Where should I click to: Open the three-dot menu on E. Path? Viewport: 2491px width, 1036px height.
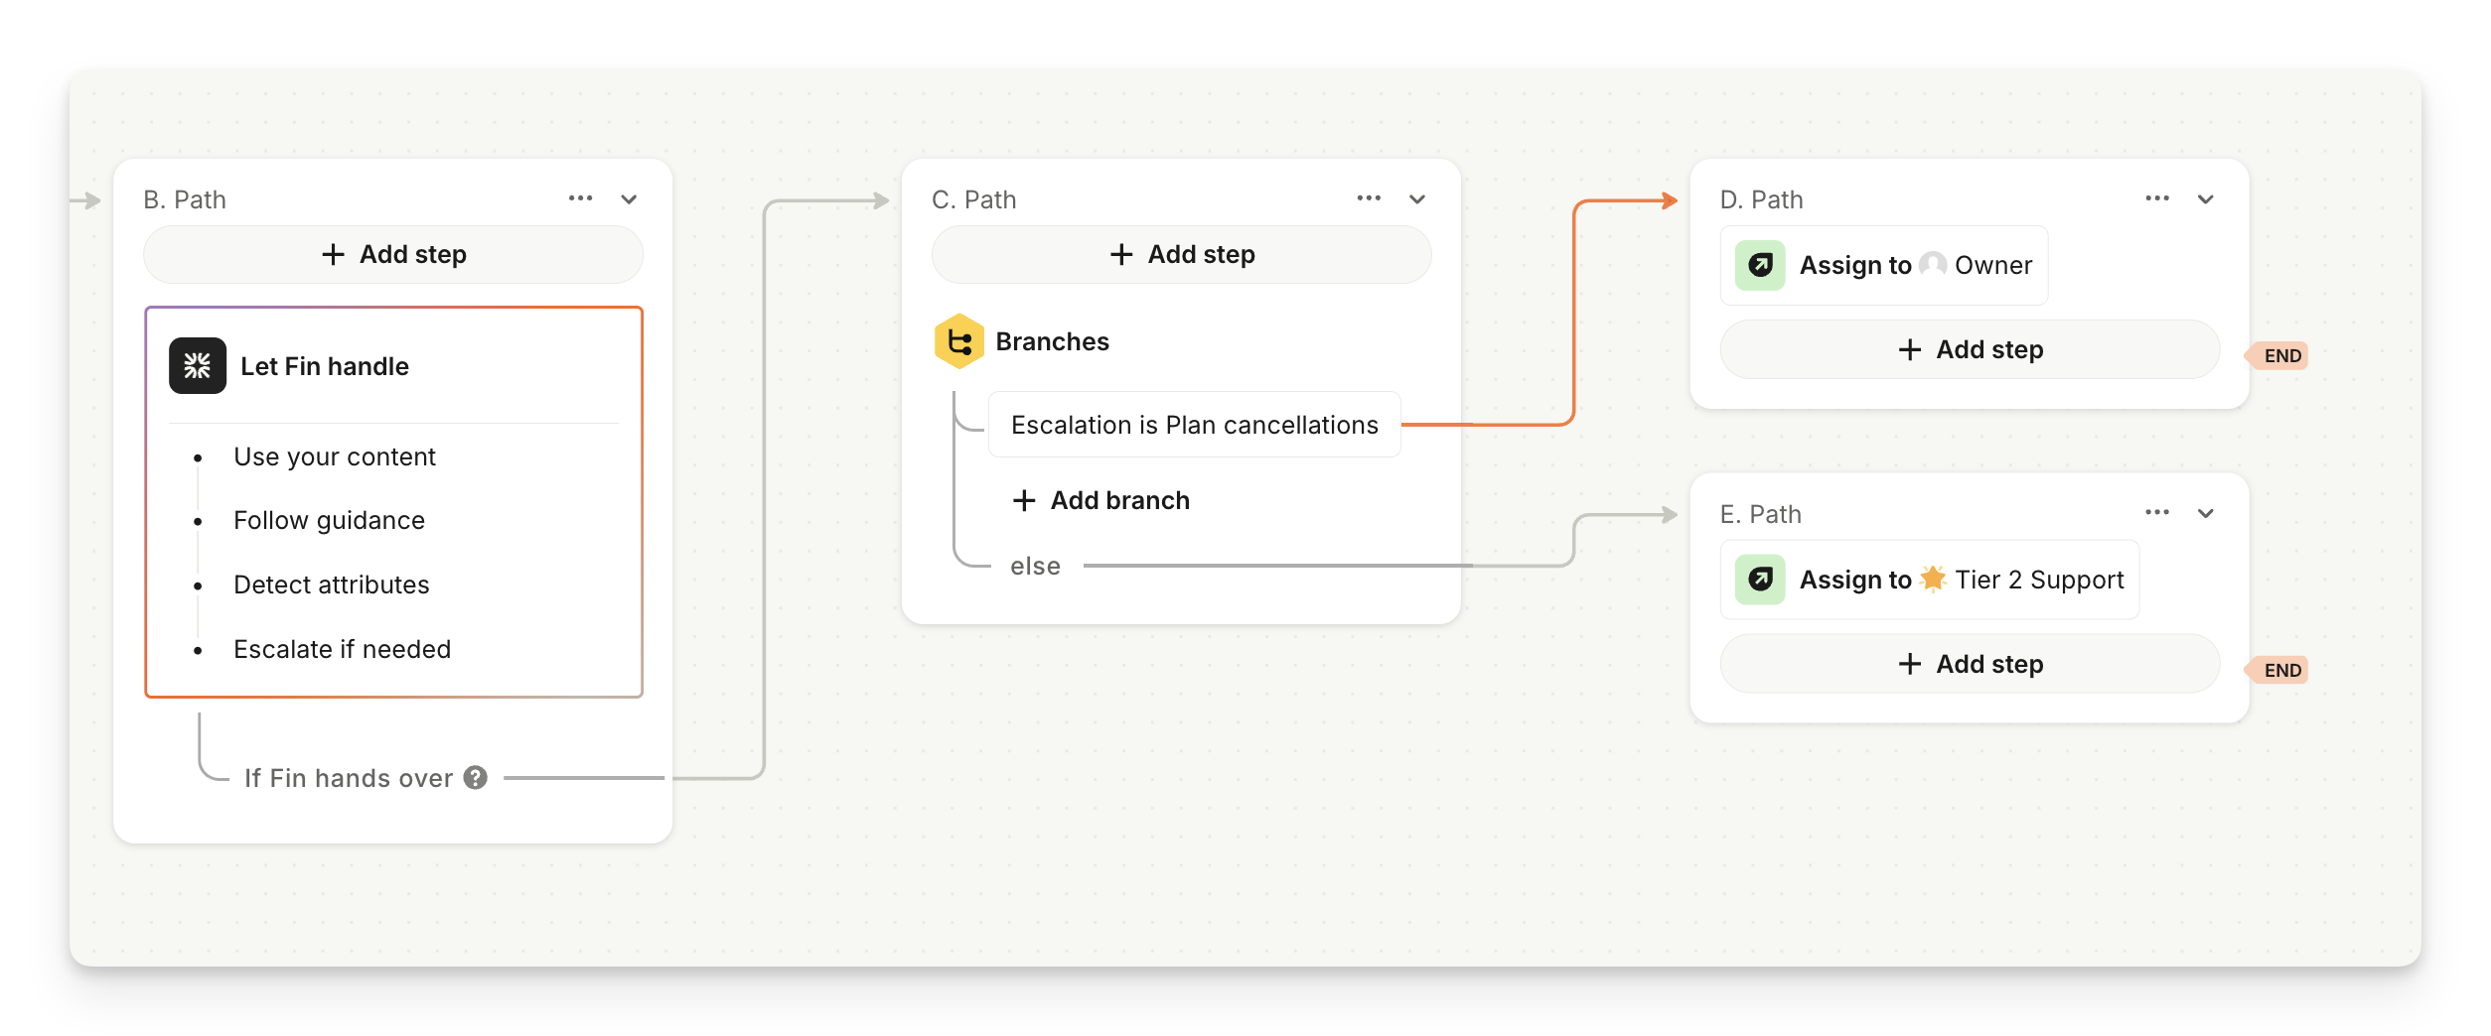(x=2156, y=513)
